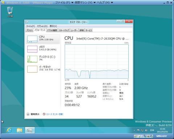The image size is (174, 139).
Task: Show hidden tray icons arrow
Action: (x=134, y=130)
